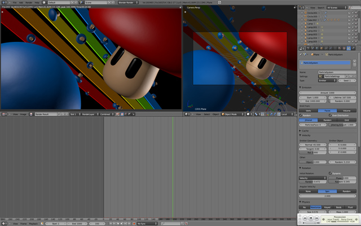This screenshot has width=361, height=226.
Task: Toggle the Even Distribution checkbox
Action: tap(330, 115)
